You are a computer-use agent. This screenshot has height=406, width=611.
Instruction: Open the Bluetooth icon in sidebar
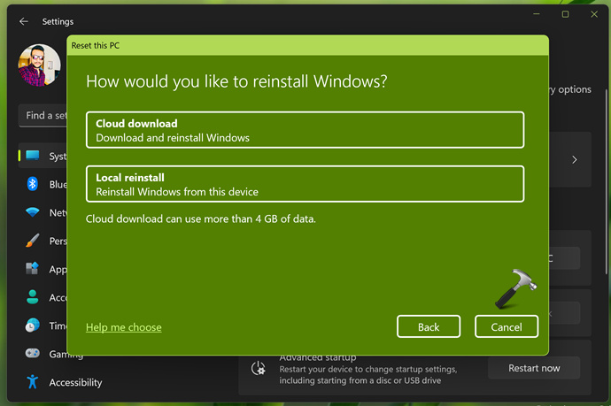(33, 184)
